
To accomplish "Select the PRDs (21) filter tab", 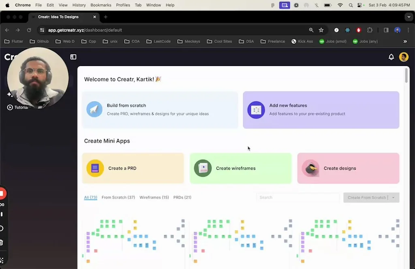I will pos(182,197).
